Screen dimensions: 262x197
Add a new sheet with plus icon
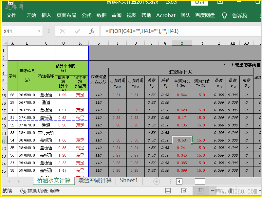[157, 181]
